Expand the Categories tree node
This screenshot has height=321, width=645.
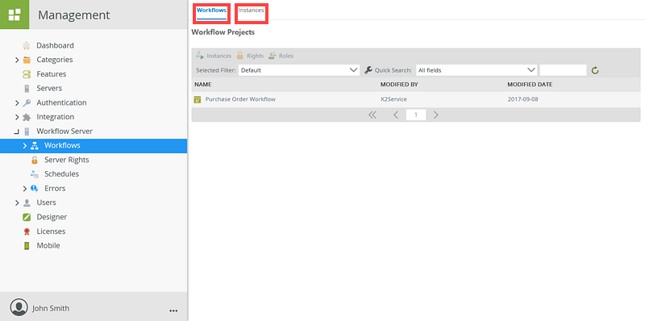(17, 60)
